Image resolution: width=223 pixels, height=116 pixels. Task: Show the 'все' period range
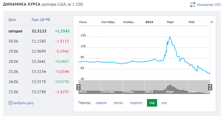(x=164, y=103)
